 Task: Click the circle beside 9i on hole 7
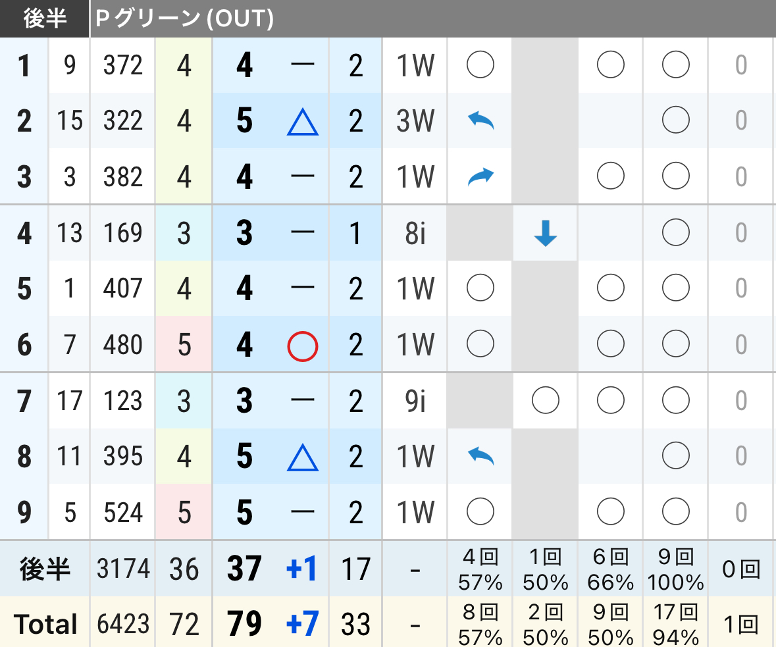(x=546, y=400)
